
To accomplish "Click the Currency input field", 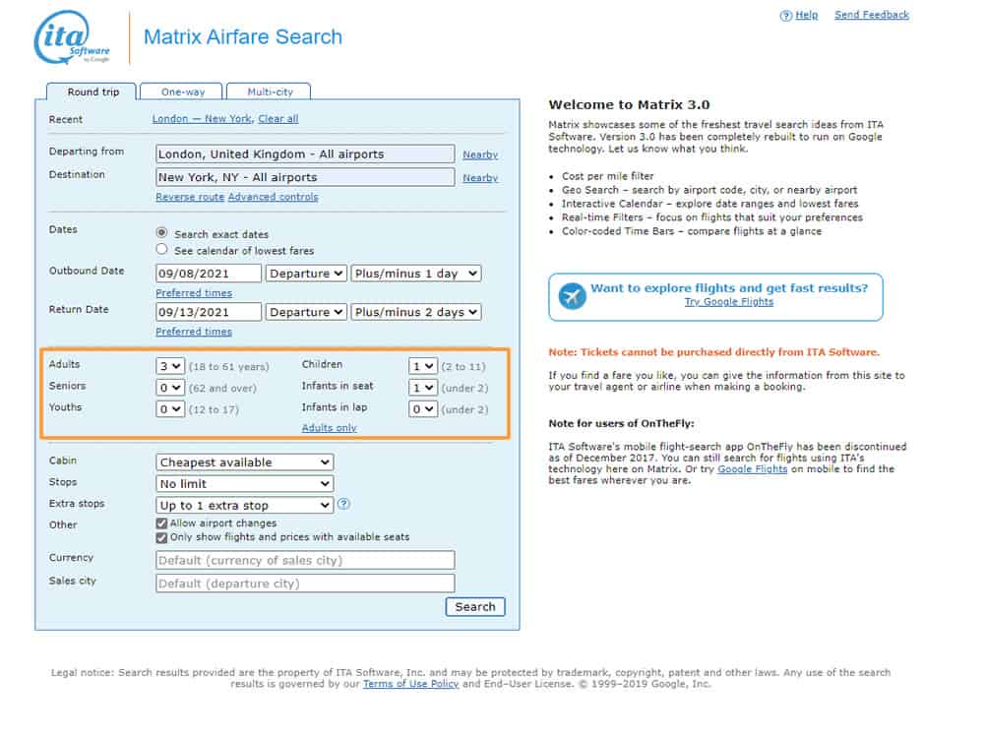I will [x=305, y=561].
